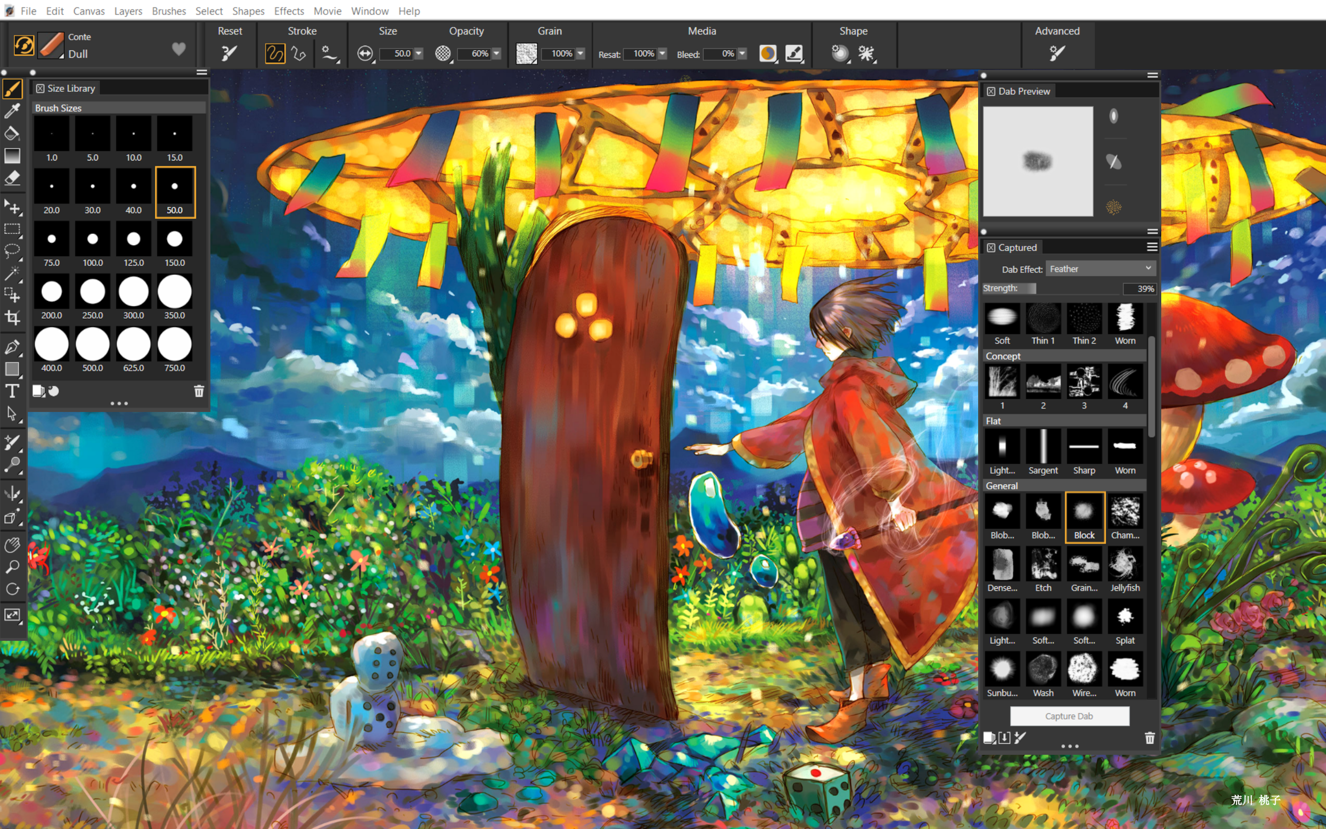Image resolution: width=1326 pixels, height=829 pixels.
Task: Toggle the Size Library checkbox
Action: click(x=40, y=88)
